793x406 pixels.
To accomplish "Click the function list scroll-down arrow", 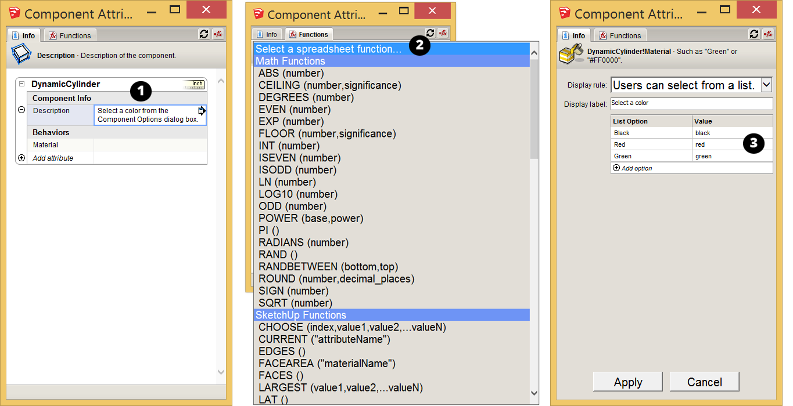I will click(x=534, y=393).
